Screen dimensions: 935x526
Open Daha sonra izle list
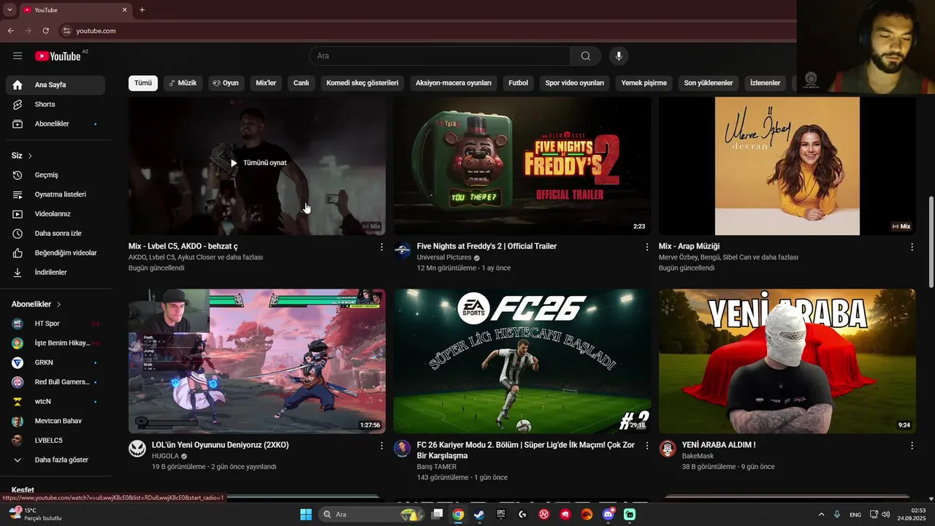[x=56, y=234]
